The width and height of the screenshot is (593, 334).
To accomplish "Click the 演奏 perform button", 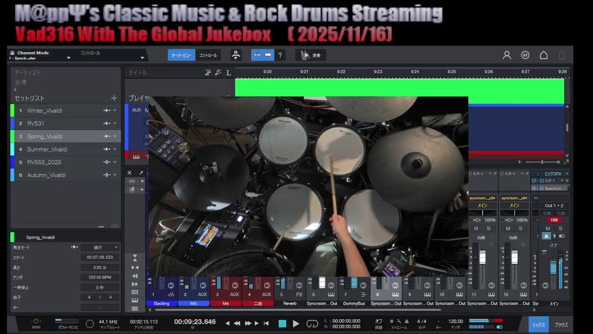I will click(x=310, y=55).
